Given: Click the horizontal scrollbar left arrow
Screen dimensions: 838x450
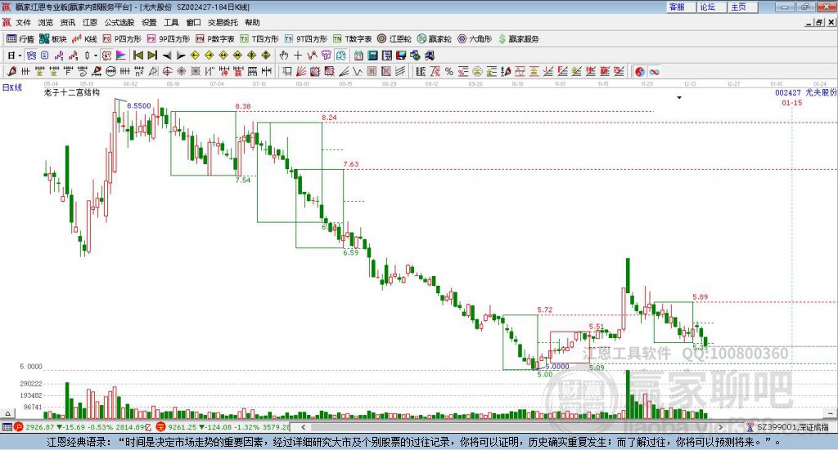Looking at the screenshot, I should [303, 427].
